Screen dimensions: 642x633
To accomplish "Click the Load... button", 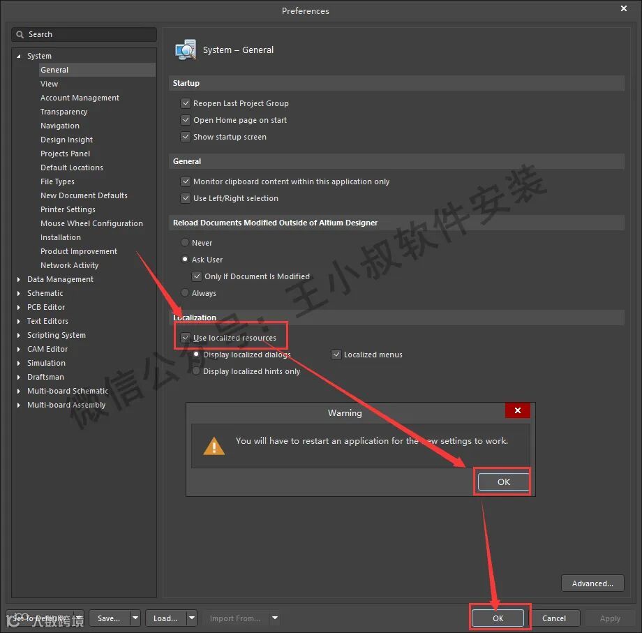I will tap(165, 618).
